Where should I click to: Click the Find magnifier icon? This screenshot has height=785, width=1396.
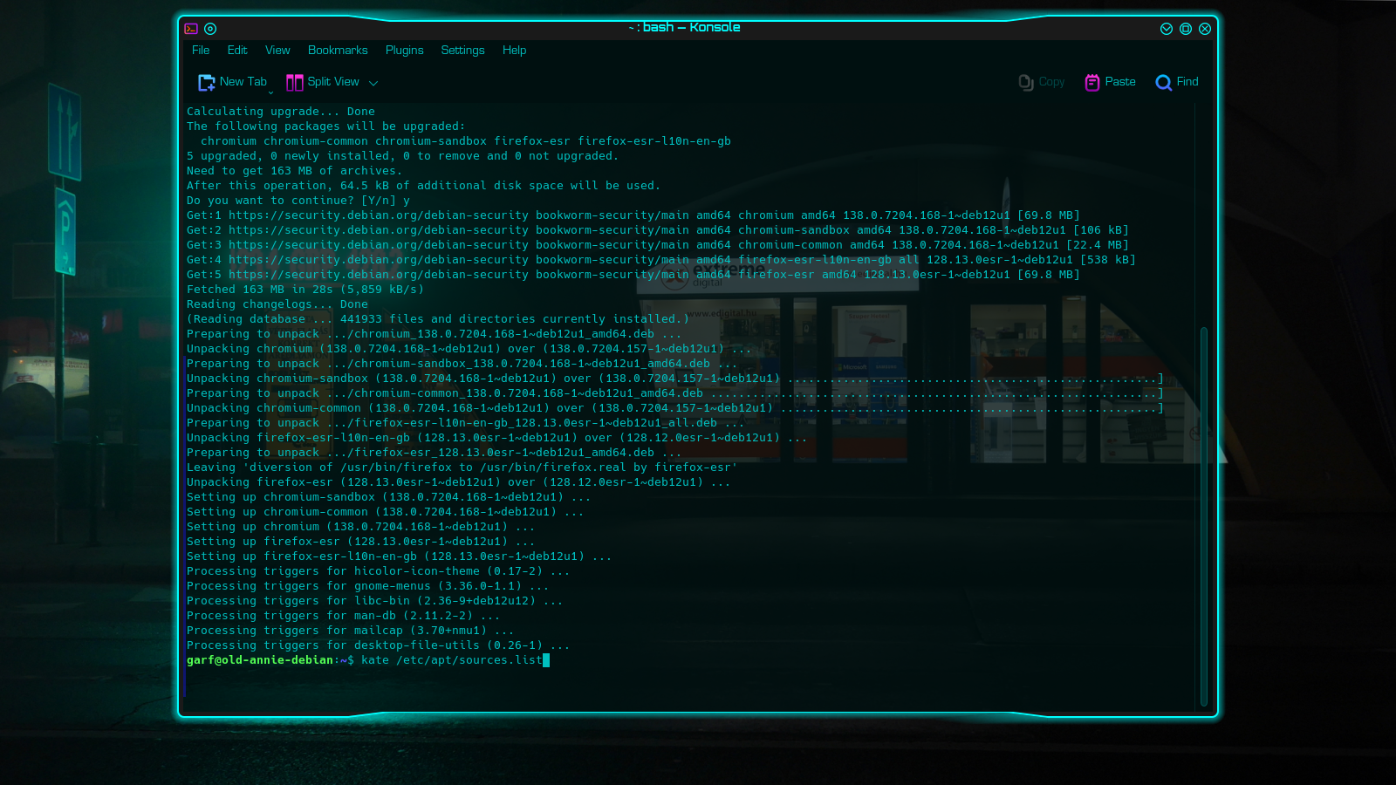1163,82
